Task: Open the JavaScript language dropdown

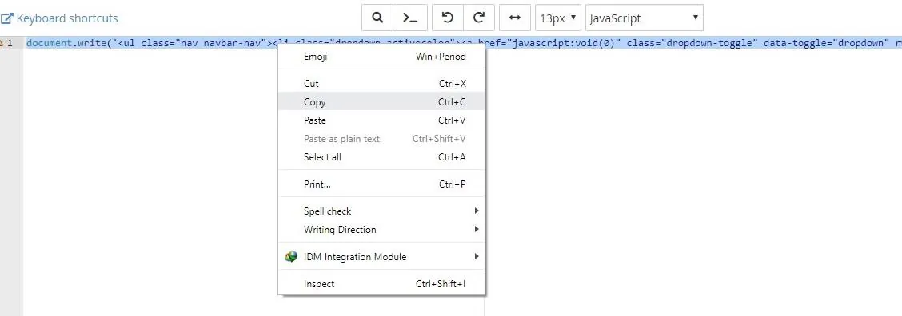Action: (645, 18)
